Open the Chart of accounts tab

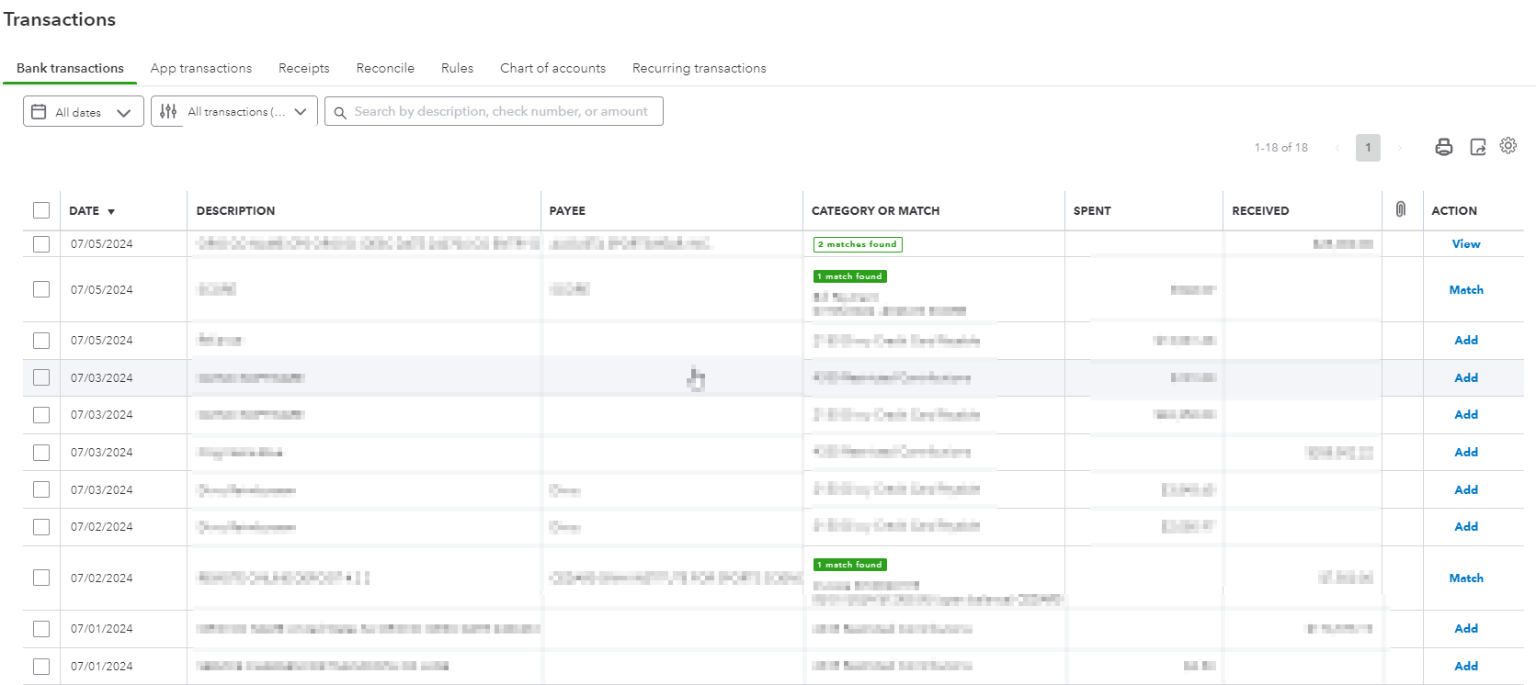click(552, 68)
